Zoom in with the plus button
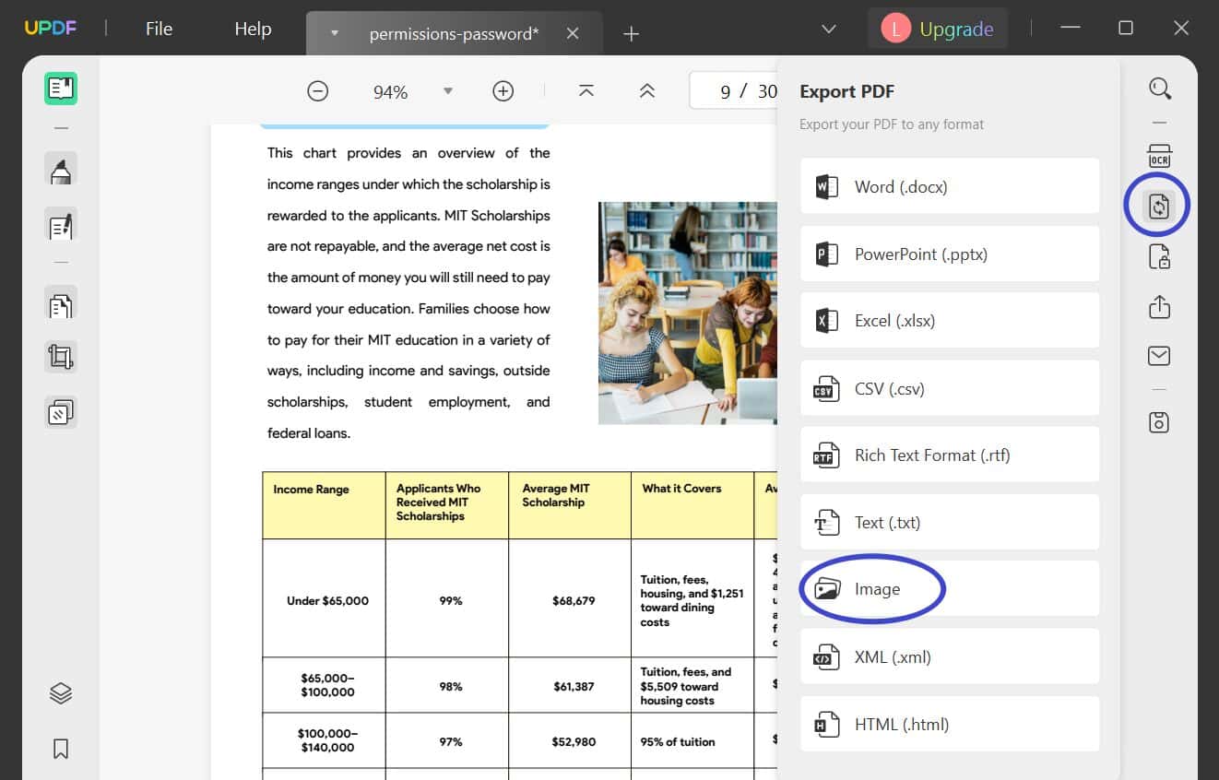The width and height of the screenshot is (1219, 780). pyautogui.click(x=503, y=91)
